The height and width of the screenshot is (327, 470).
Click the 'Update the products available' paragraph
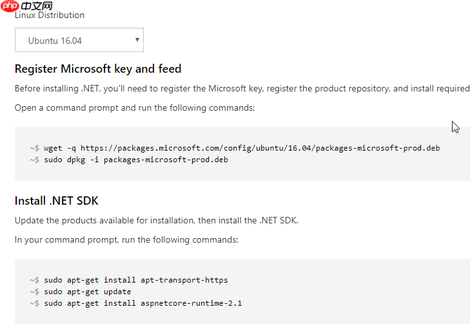click(x=157, y=221)
